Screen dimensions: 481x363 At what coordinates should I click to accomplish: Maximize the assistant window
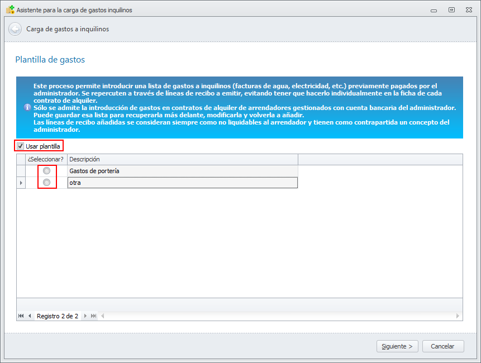click(x=451, y=10)
